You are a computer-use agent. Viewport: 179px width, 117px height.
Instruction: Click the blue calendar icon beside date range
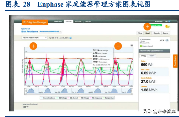tap(71, 38)
